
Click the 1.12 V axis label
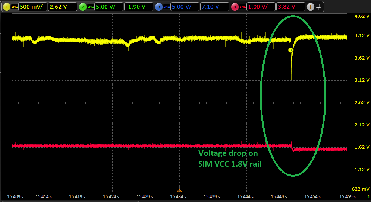(362, 169)
